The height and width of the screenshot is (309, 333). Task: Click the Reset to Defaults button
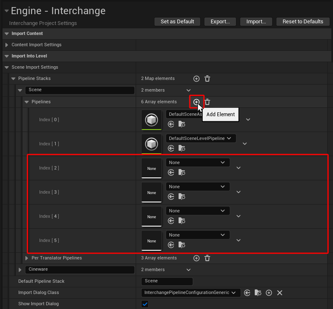coord(303,22)
